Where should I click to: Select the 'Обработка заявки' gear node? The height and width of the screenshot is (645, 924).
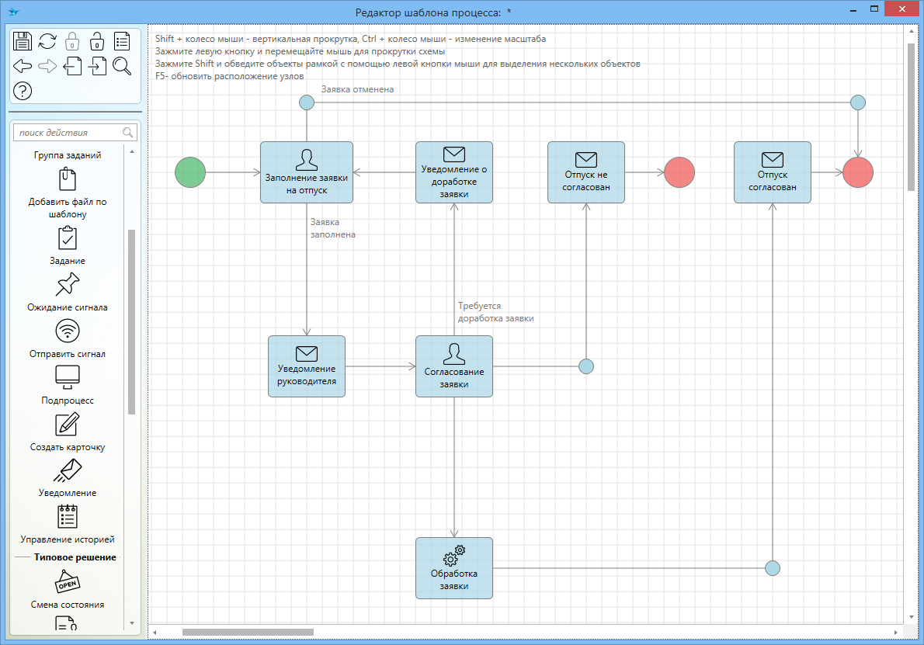[x=454, y=568]
